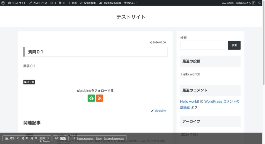The image size is (265, 144).
Task: Open テストサイト in the admin bar
Action: pyautogui.click(x=17, y=3)
